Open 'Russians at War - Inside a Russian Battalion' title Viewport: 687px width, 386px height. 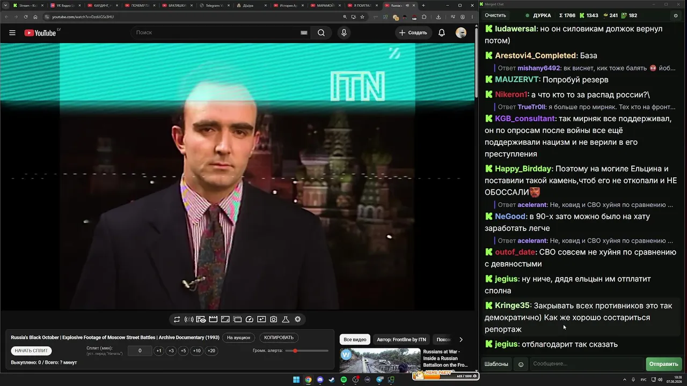coord(446,359)
